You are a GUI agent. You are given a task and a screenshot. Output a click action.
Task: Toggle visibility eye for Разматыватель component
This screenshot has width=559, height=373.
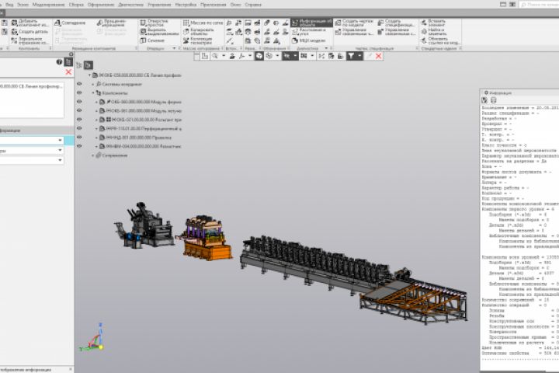79,146
